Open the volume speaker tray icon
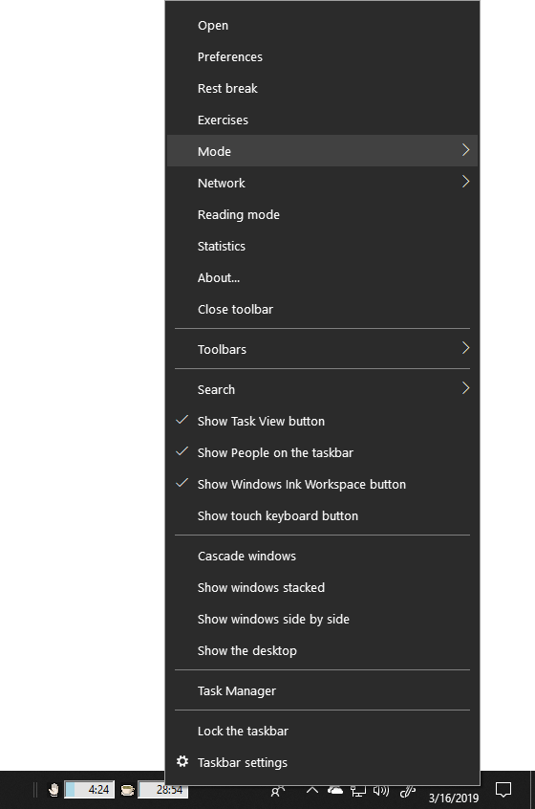This screenshot has width=535, height=809. (x=381, y=791)
